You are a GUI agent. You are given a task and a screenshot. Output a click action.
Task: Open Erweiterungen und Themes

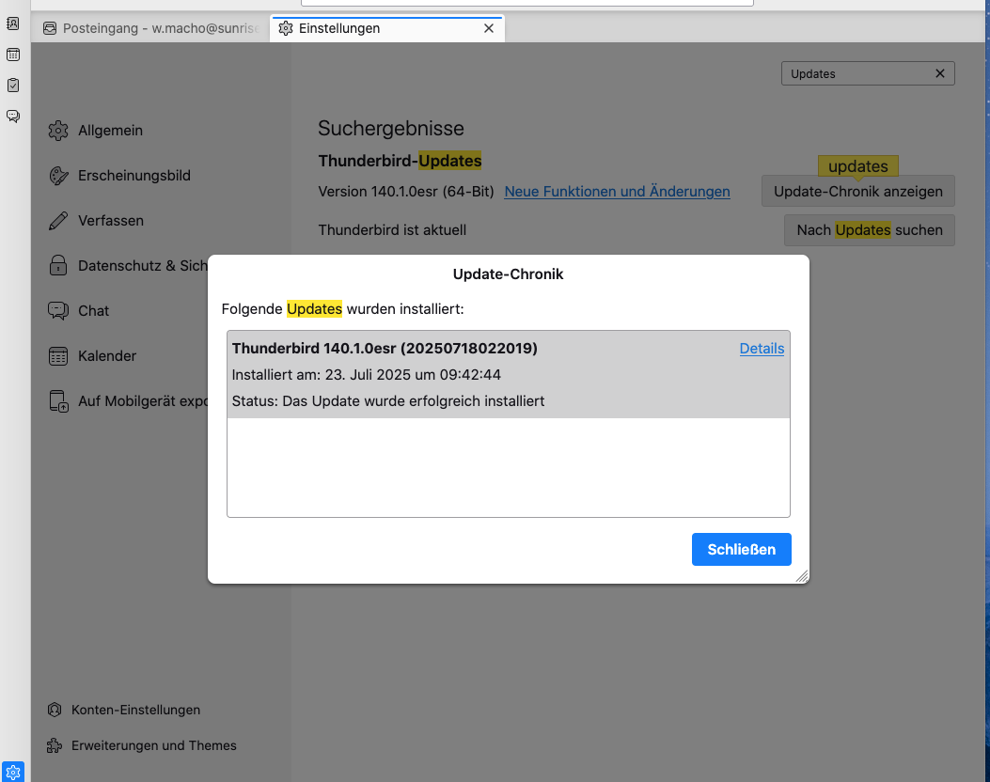click(142, 745)
